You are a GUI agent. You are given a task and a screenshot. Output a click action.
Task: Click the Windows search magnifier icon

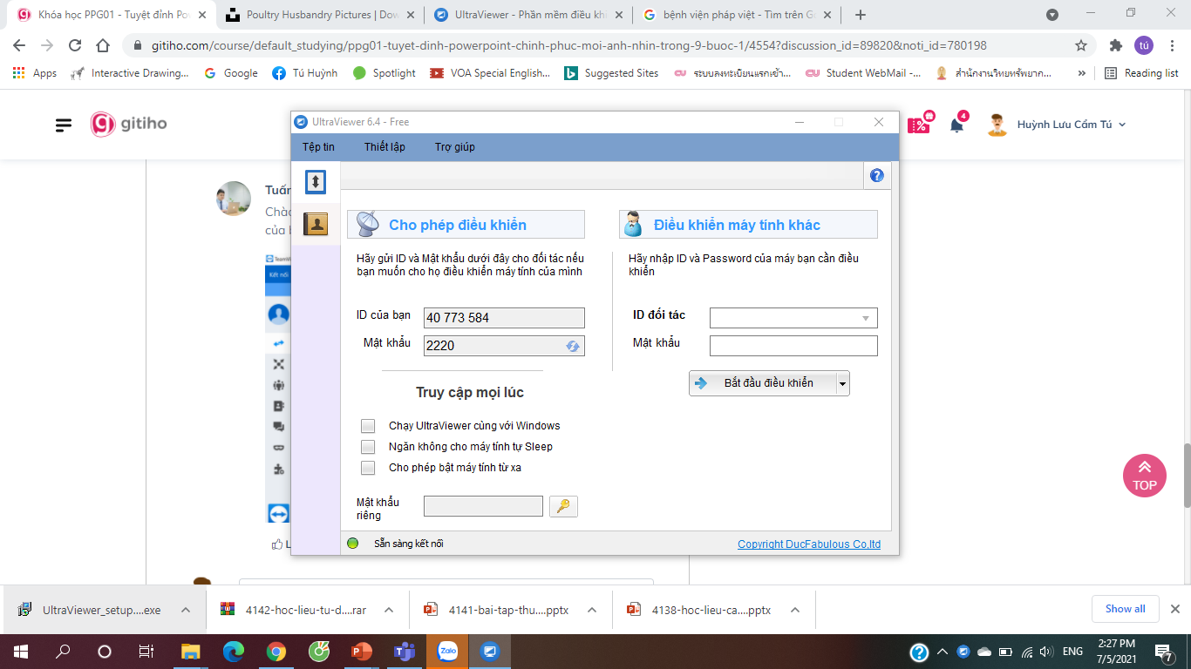click(63, 652)
